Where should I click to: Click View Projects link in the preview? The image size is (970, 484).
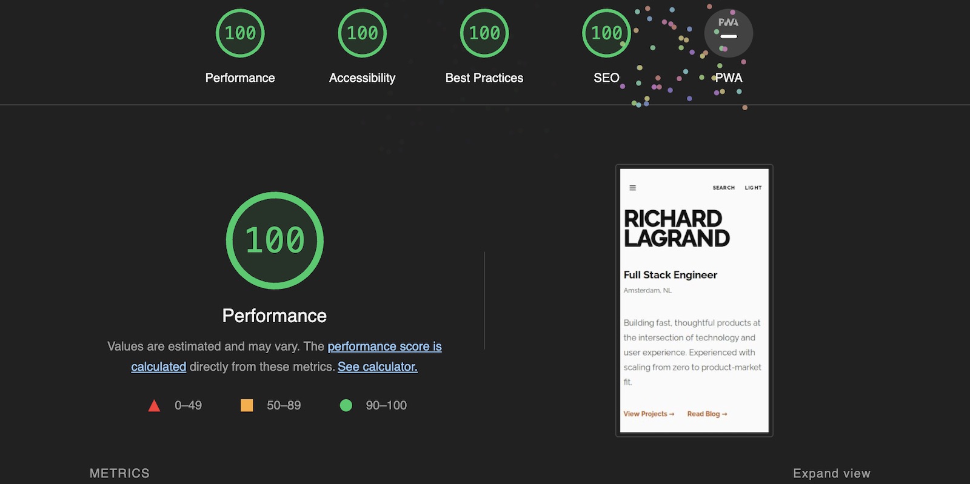tap(648, 414)
